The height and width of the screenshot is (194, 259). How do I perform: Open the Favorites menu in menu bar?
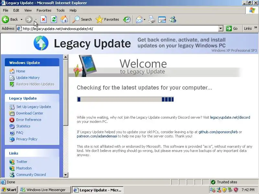(x=44, y=10)
